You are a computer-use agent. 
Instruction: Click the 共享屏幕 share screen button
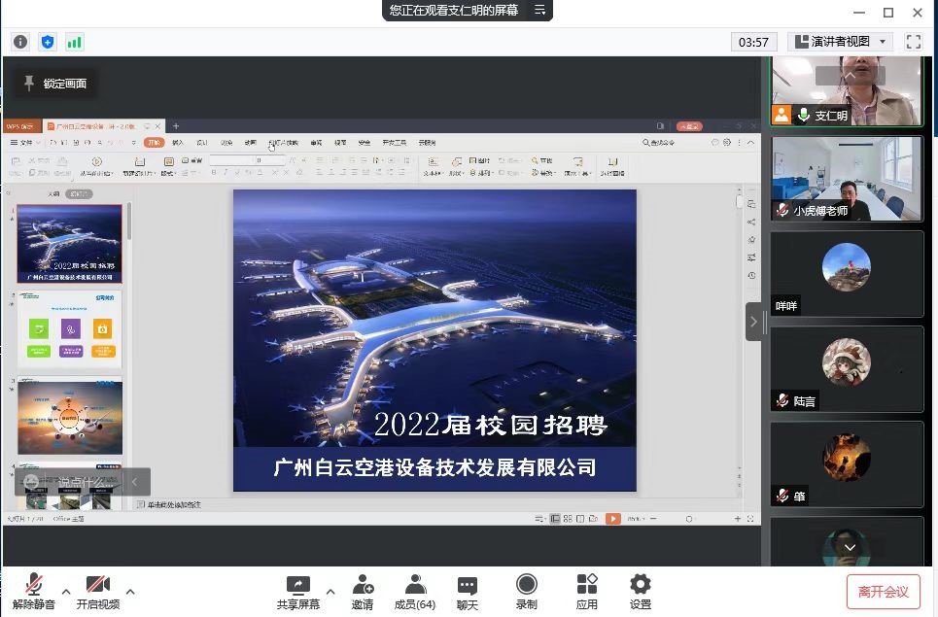[297, 592]
